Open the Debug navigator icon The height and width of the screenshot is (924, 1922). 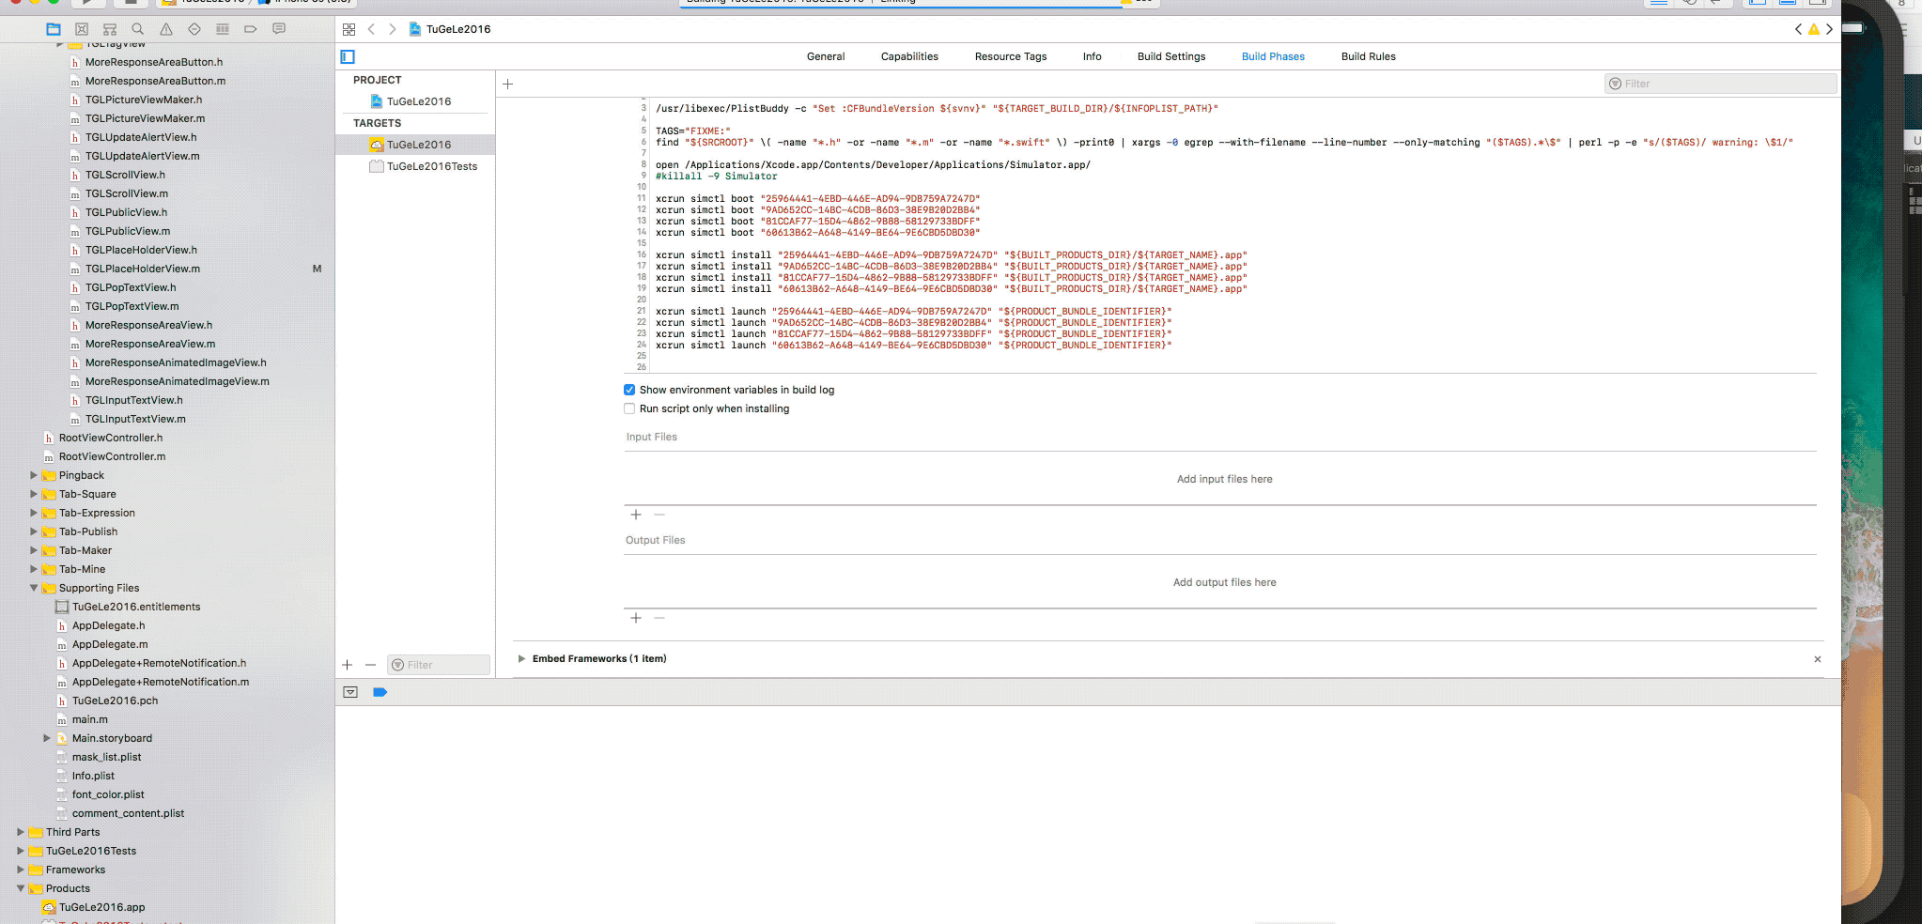(x=223, y=29)
